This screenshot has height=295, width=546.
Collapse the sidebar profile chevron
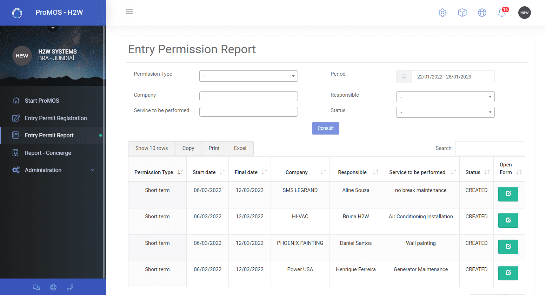click(x=53, y=28)
